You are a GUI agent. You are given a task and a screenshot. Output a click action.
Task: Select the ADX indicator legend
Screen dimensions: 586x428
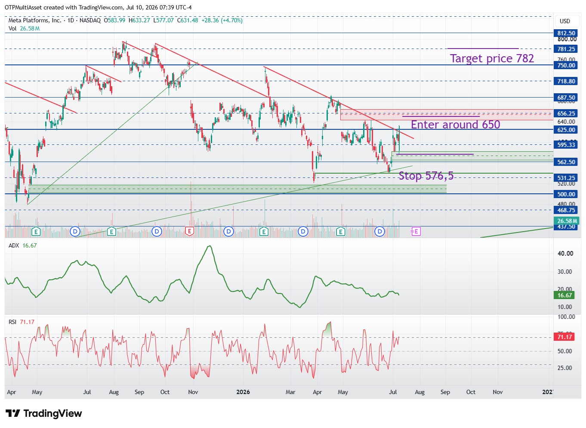(x=14, y=245)
